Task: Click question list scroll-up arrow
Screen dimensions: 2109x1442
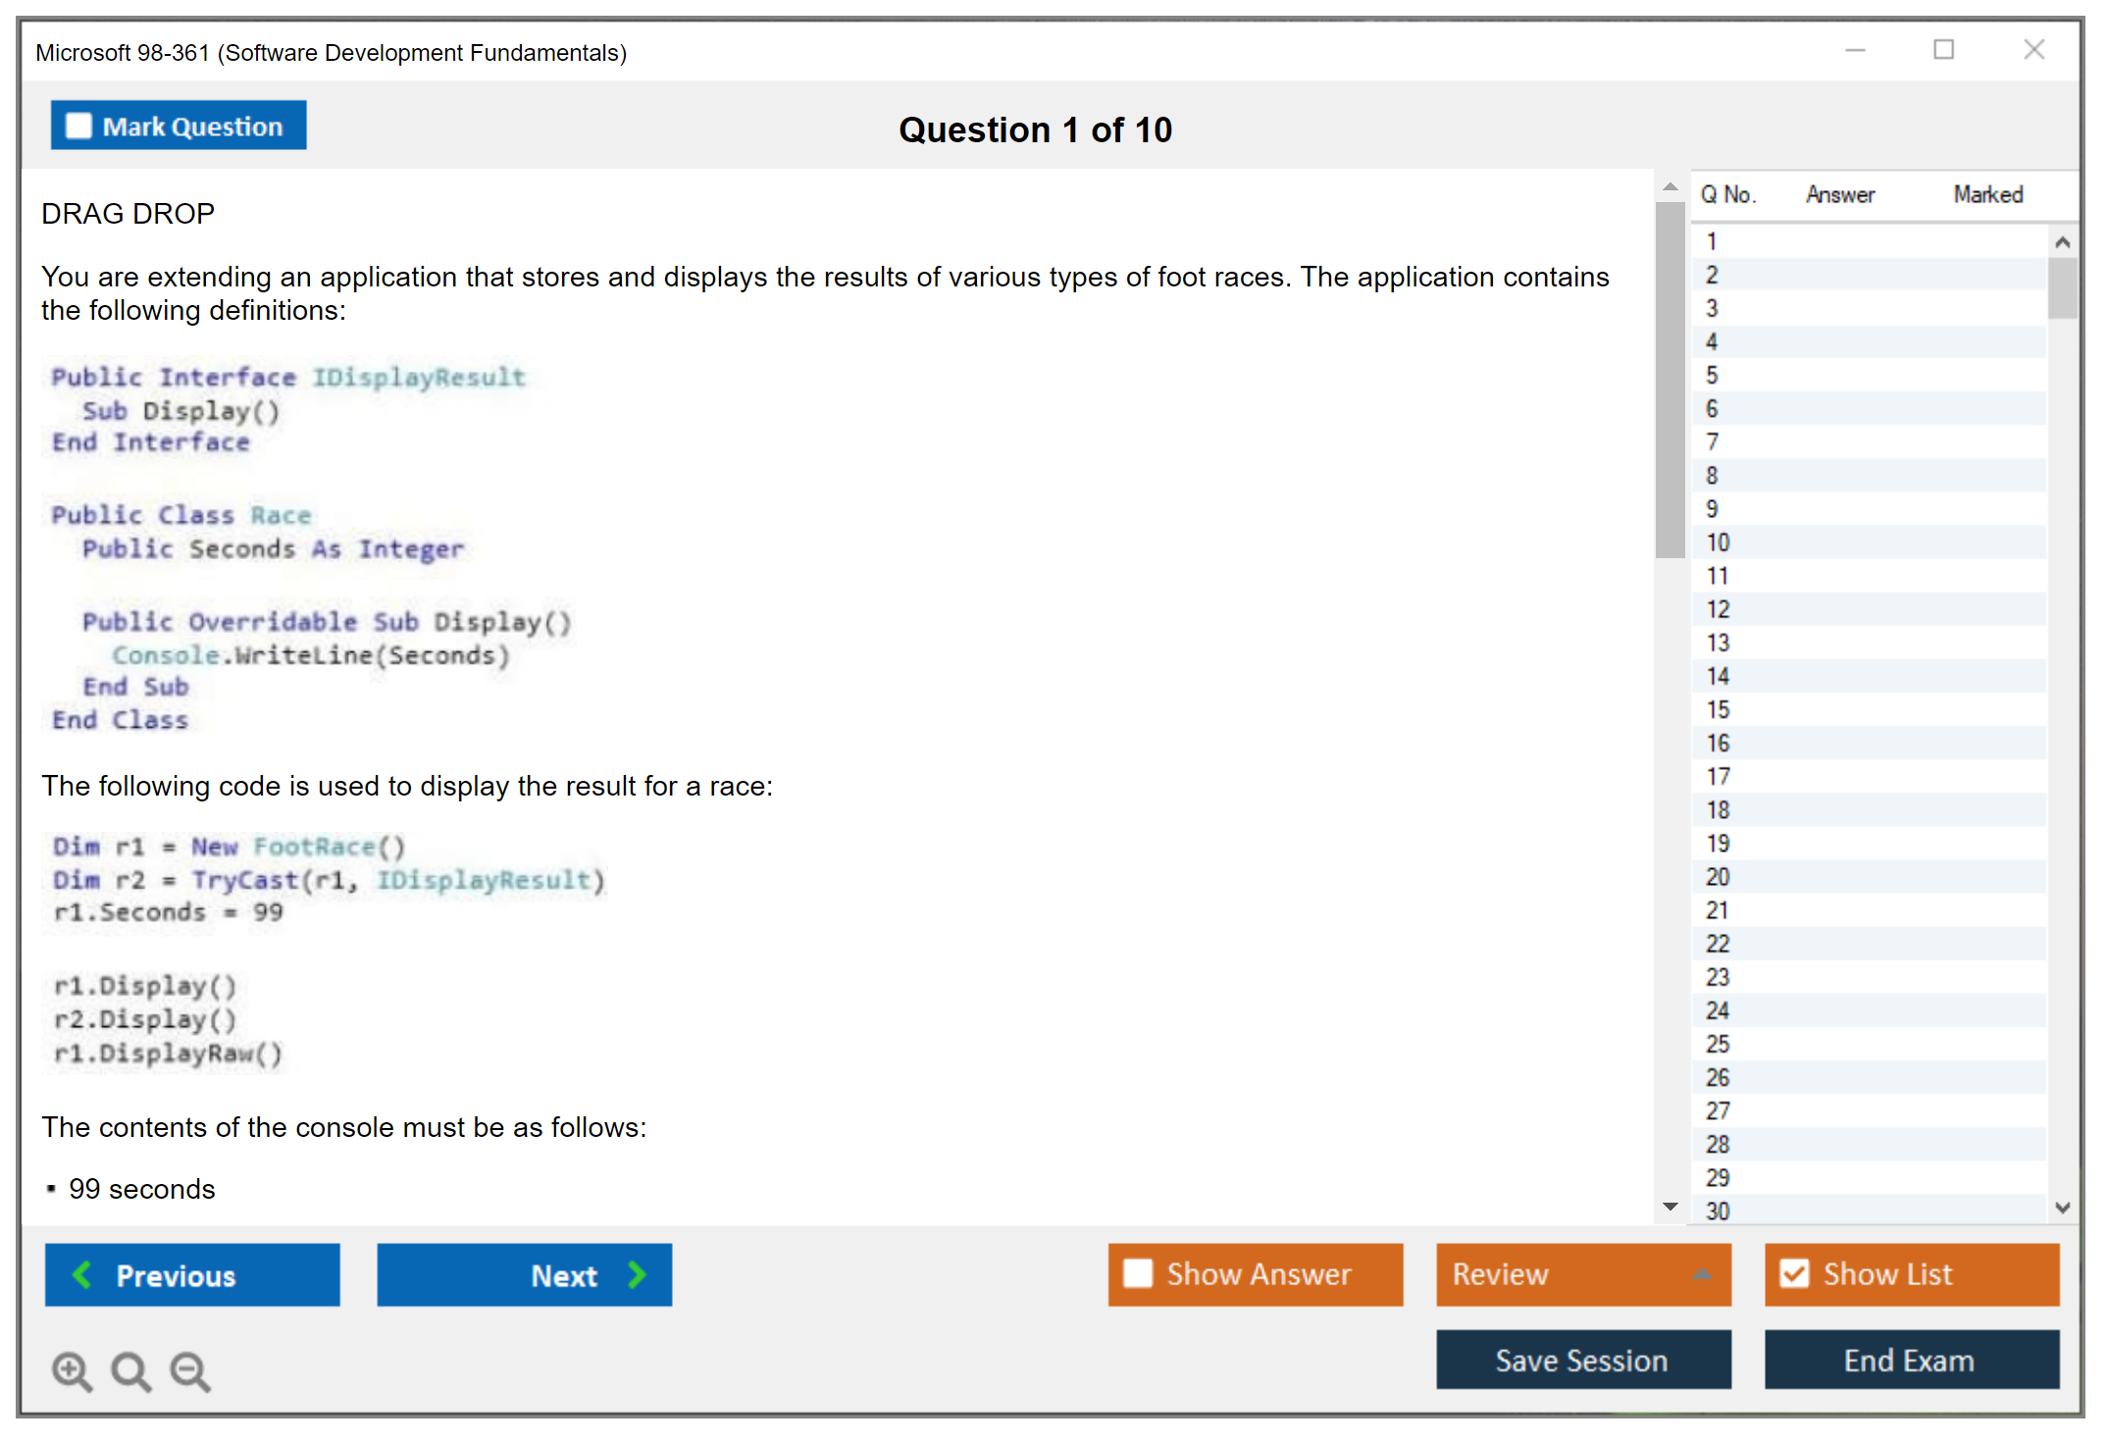Action: click(x=2062, y=242)
